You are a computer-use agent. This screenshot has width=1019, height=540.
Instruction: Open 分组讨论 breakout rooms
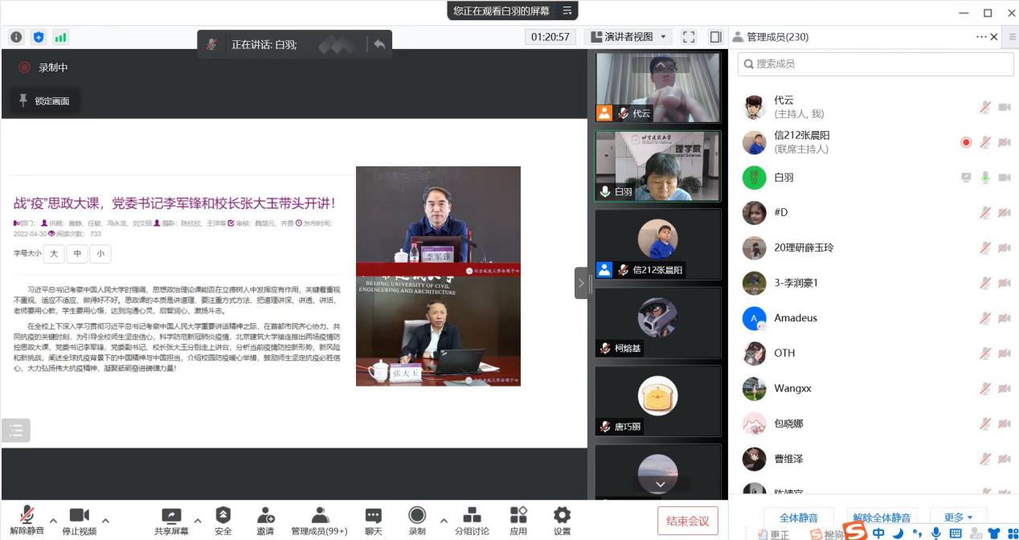coord(472,517)
